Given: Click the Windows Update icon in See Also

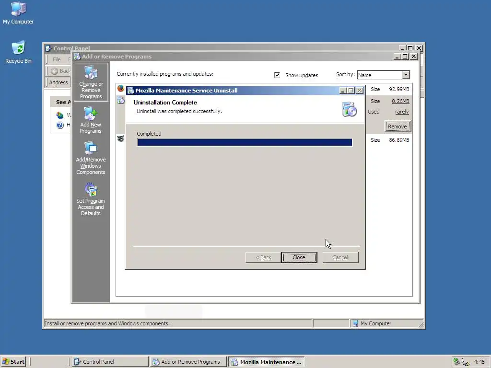Looking at the screenshot, I should [60, 115].
